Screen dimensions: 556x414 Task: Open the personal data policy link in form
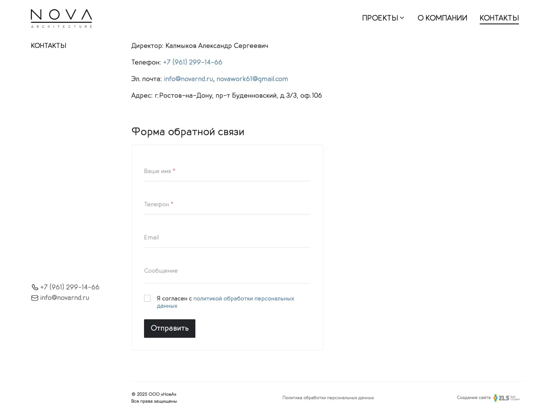coord(243,299)
